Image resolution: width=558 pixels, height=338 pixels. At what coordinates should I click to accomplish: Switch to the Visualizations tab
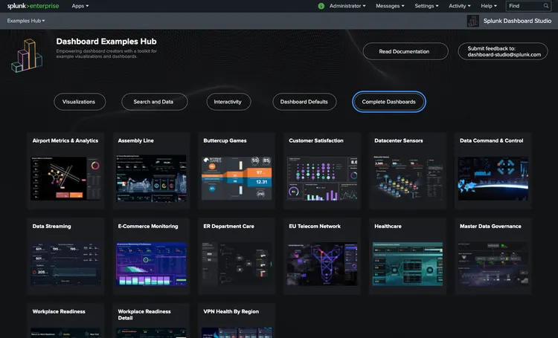[79, 102]
